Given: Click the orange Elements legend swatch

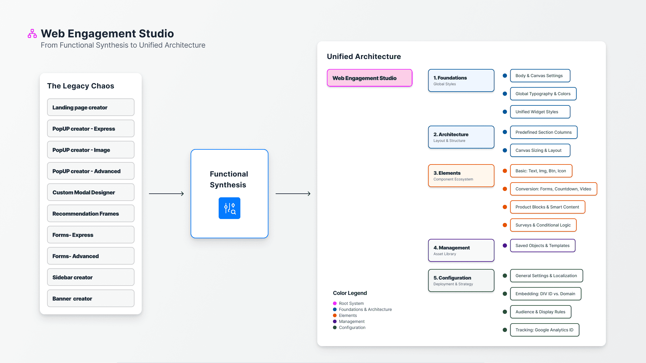Looking at the screenshot, I should pos(335,315).
